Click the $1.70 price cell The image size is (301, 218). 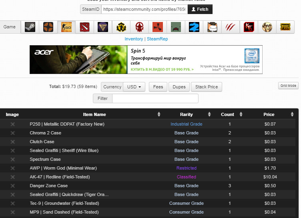(270, 168)
